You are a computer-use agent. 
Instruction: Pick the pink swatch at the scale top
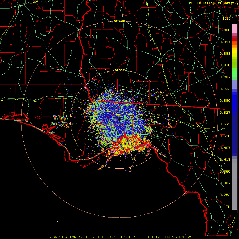[x=234, y=28]
